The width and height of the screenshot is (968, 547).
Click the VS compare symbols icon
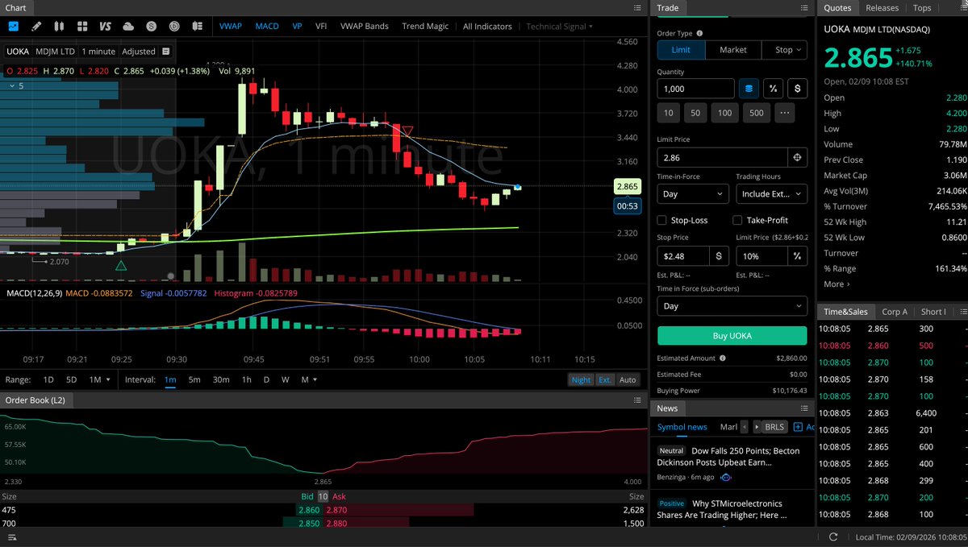tap(106, 26)
